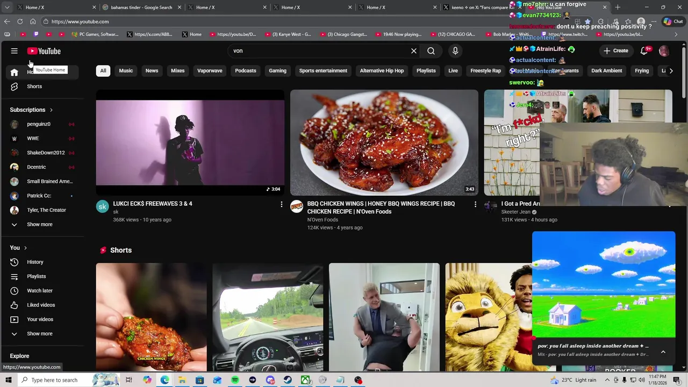Expand the Subscriptions section chevron

[51, 110]
